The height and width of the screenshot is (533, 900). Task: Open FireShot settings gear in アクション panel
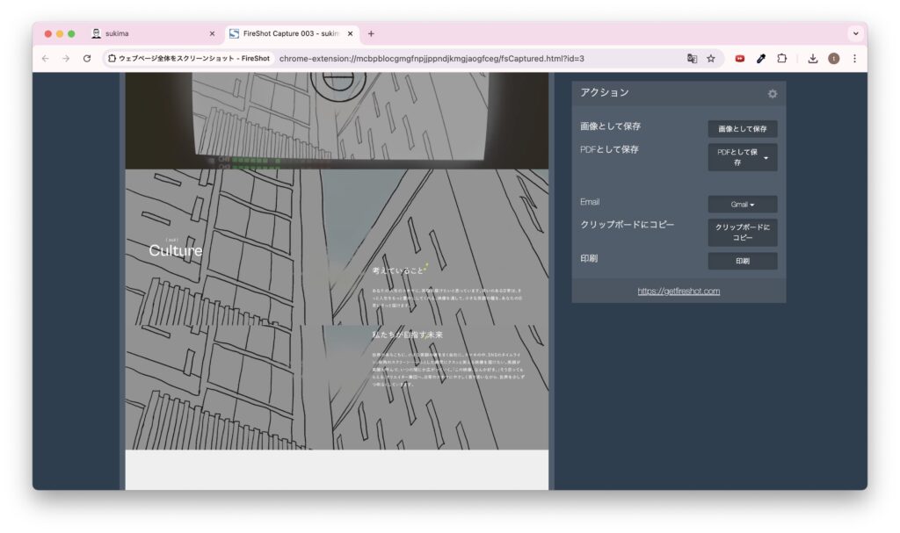click(772, 94)
